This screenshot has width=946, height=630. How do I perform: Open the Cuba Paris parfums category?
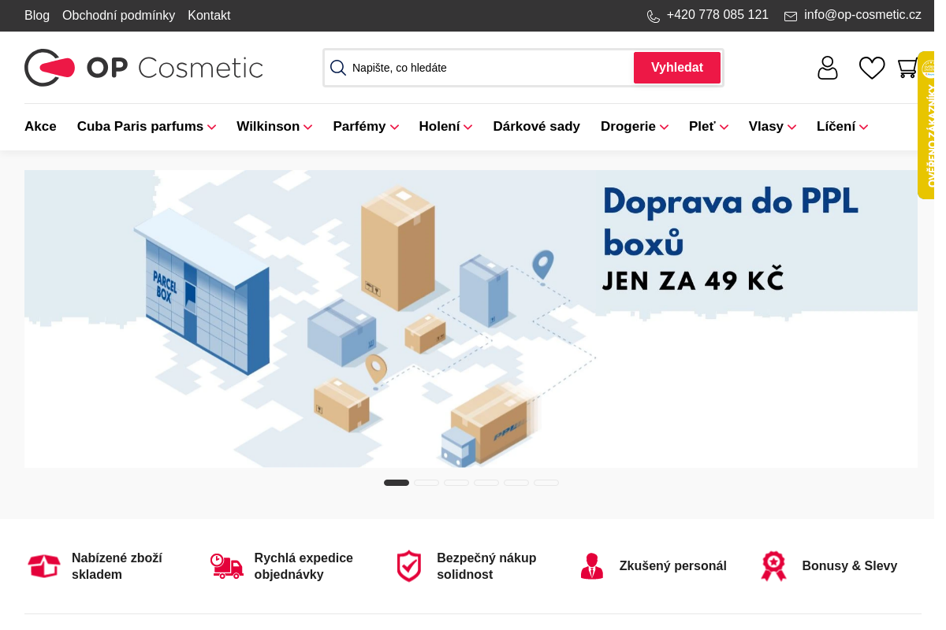(x=140, y=127)
